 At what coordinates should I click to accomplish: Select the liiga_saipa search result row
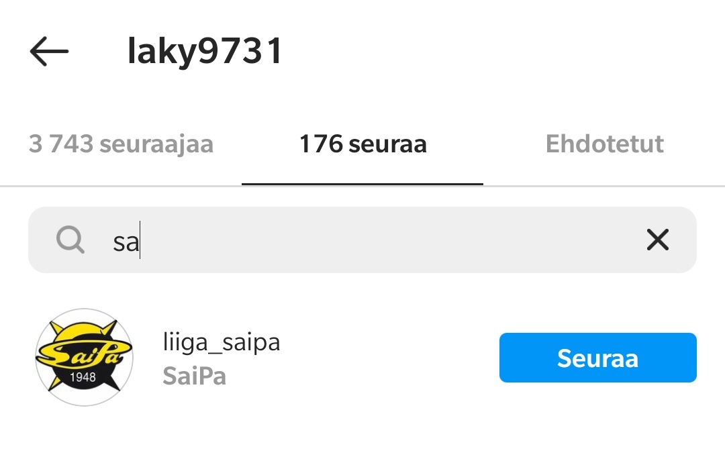pyautogui.click(x=362, y=358)
